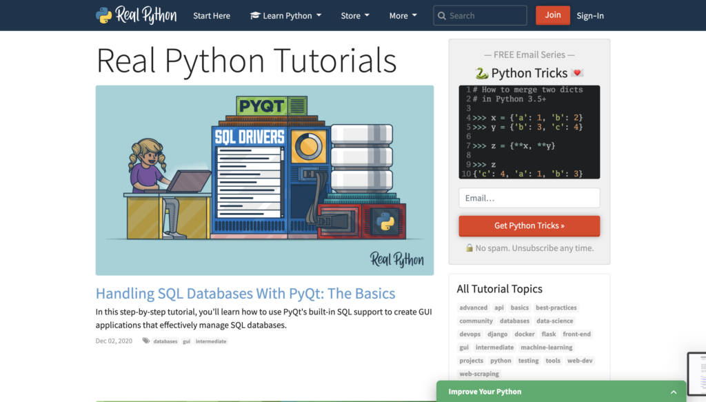Click the tags icon beside databases

coord(146,341)
